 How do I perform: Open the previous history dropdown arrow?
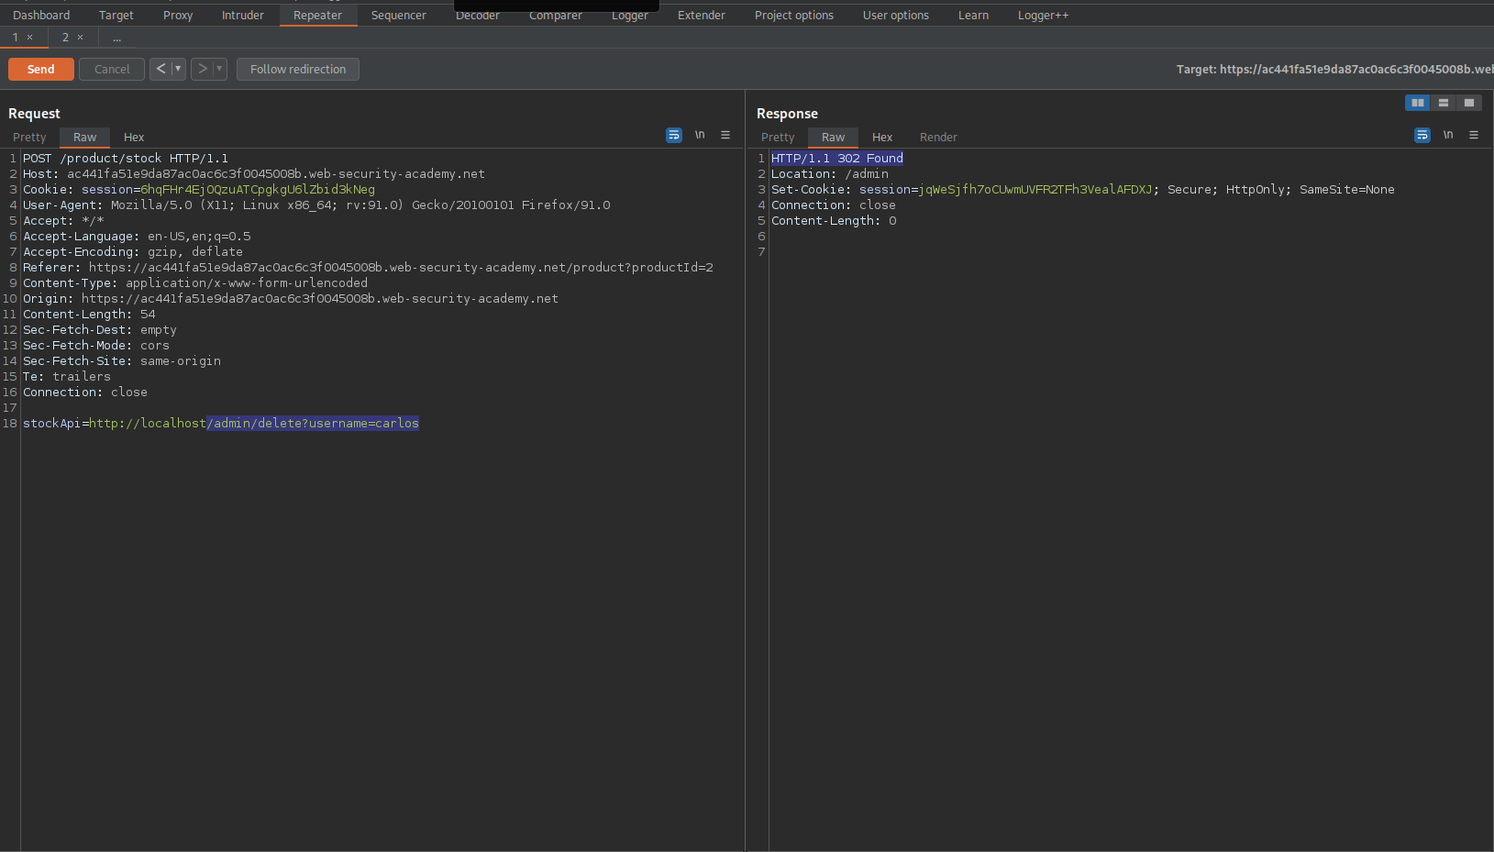click(x=178, y=69)
